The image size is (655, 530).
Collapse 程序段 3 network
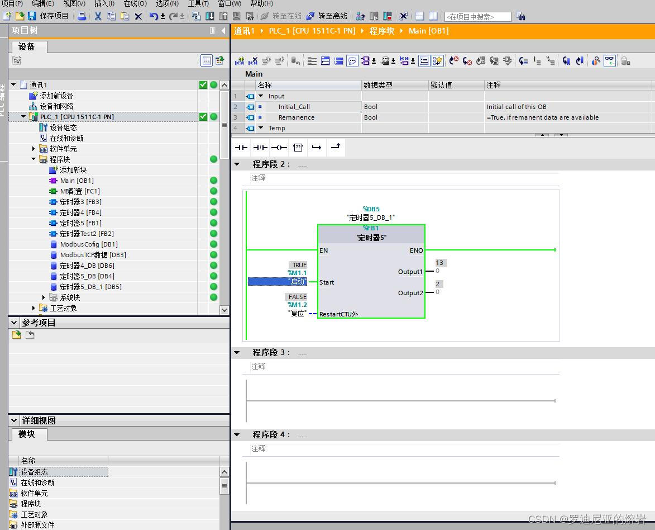point(237,353)
